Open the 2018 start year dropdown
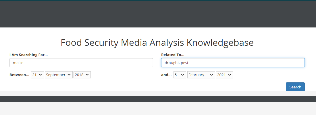Screen dimensions: 316x115 [x=82, y=75]
